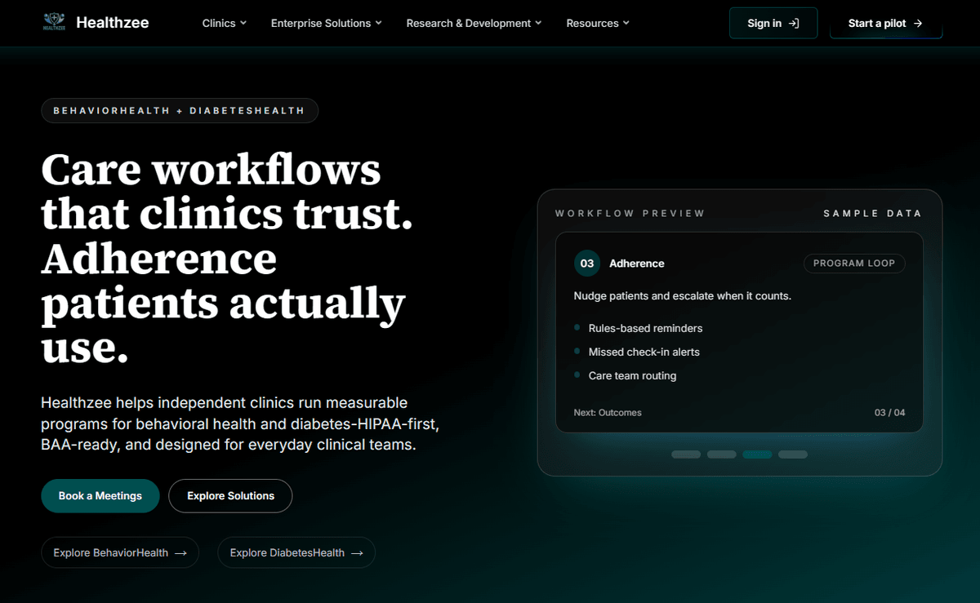This screenshot has height=603, width=980.
Task: Expand the Research & Development menu
Action: (x=474, y=24)
